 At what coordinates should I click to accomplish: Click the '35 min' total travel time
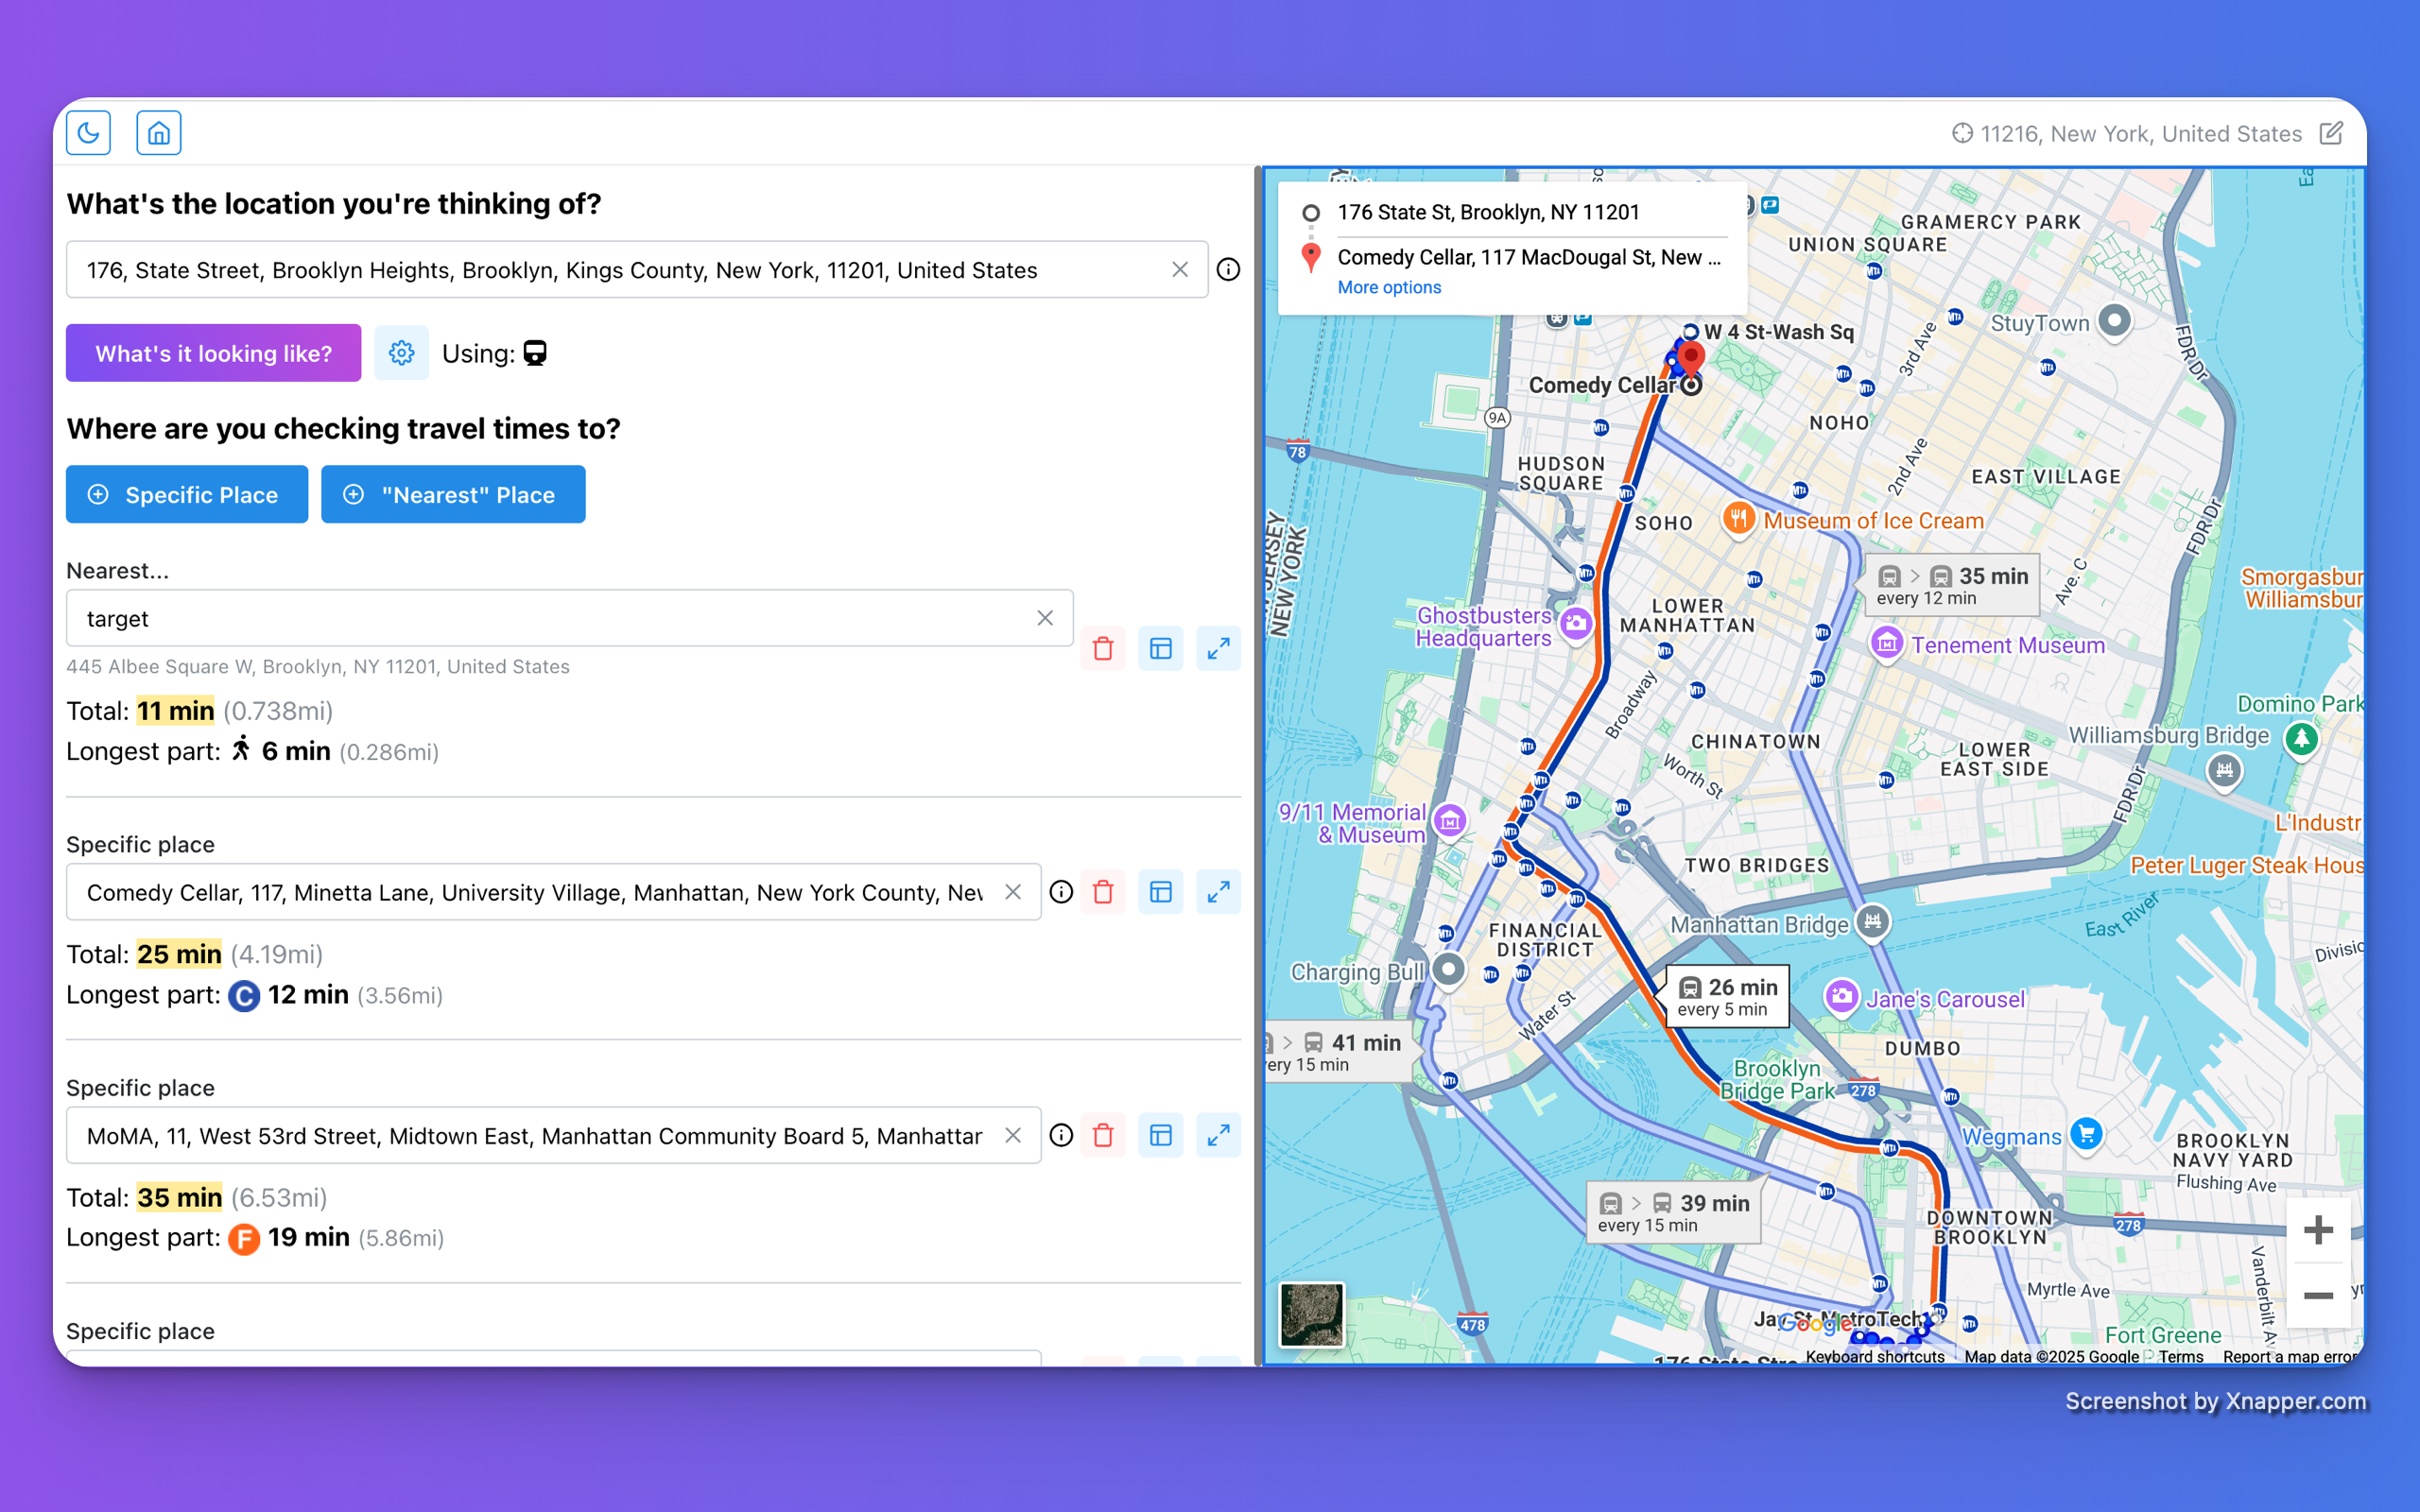[x=179, y=1197]
